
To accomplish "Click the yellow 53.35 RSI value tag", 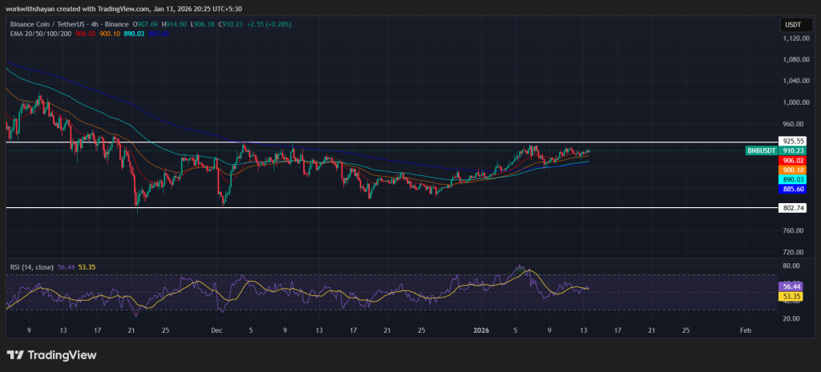I will point(791,296).
